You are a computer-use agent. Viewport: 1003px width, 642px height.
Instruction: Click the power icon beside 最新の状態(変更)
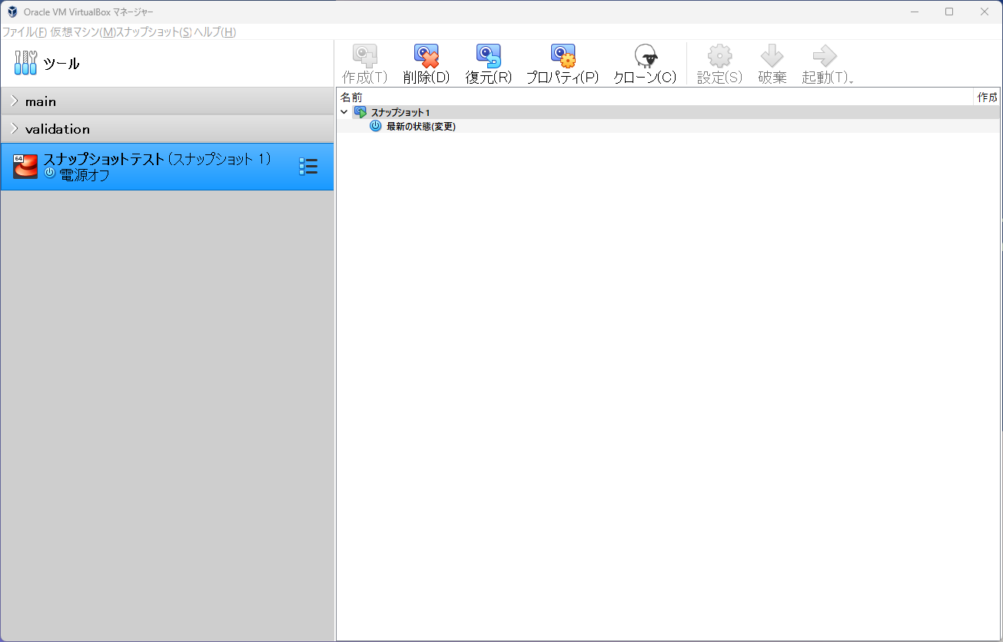tap(376, 126)
